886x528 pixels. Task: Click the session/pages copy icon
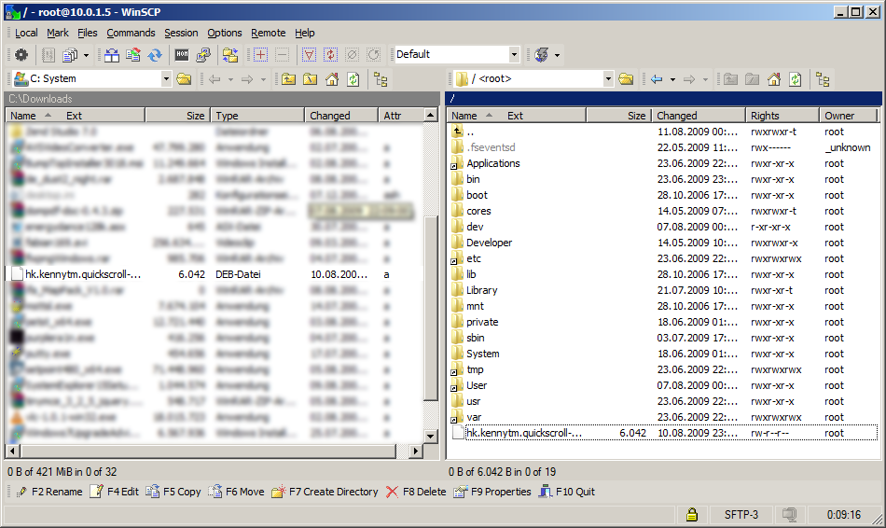[x=70, y=55]
